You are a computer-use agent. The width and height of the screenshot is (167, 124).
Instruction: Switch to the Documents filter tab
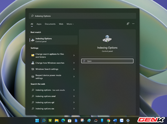pos(50,24)
